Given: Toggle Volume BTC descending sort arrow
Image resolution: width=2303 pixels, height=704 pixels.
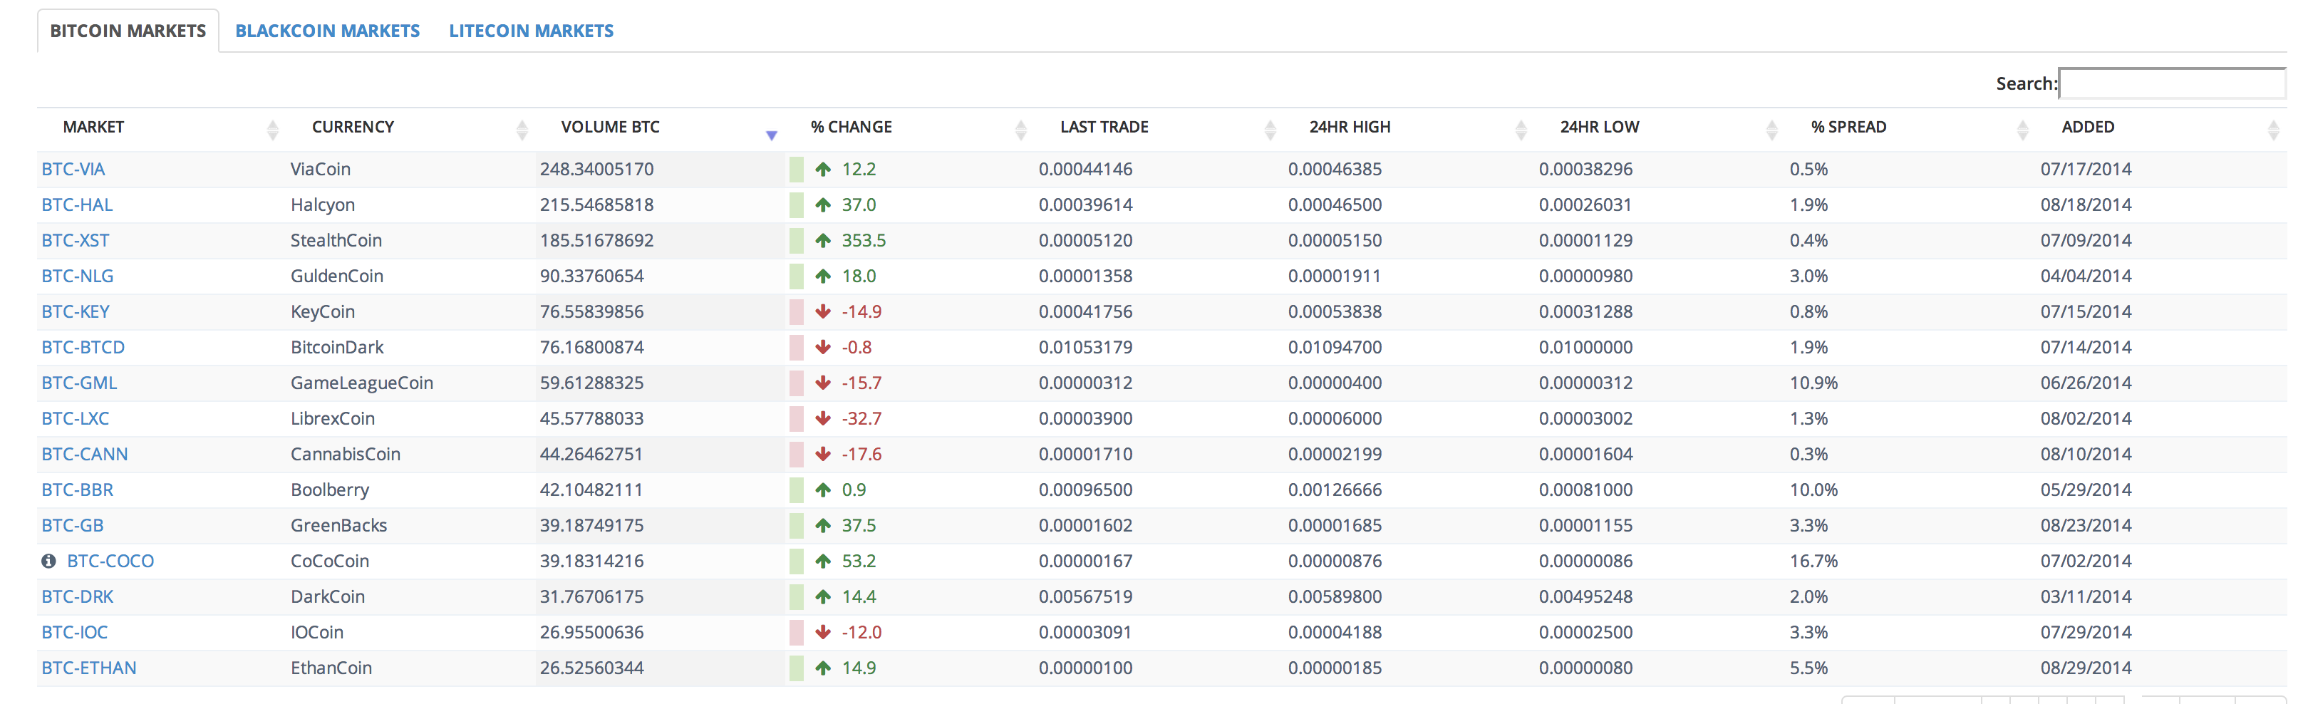Looking at the screenshot, I should click(x=772, y=135).
